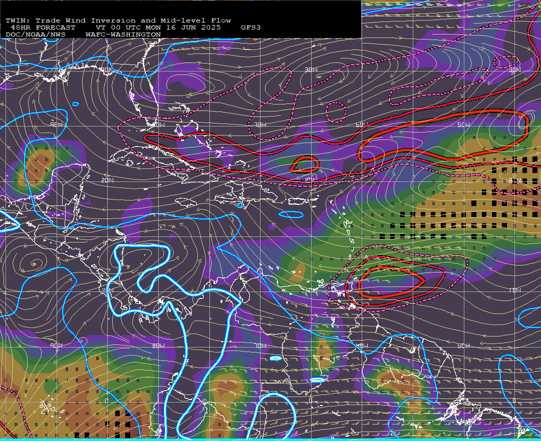This screenshot has height=441, width=541.
Task: Select the 'WAFC-WASHINGTON' label
Action: (x=123, y=35)
